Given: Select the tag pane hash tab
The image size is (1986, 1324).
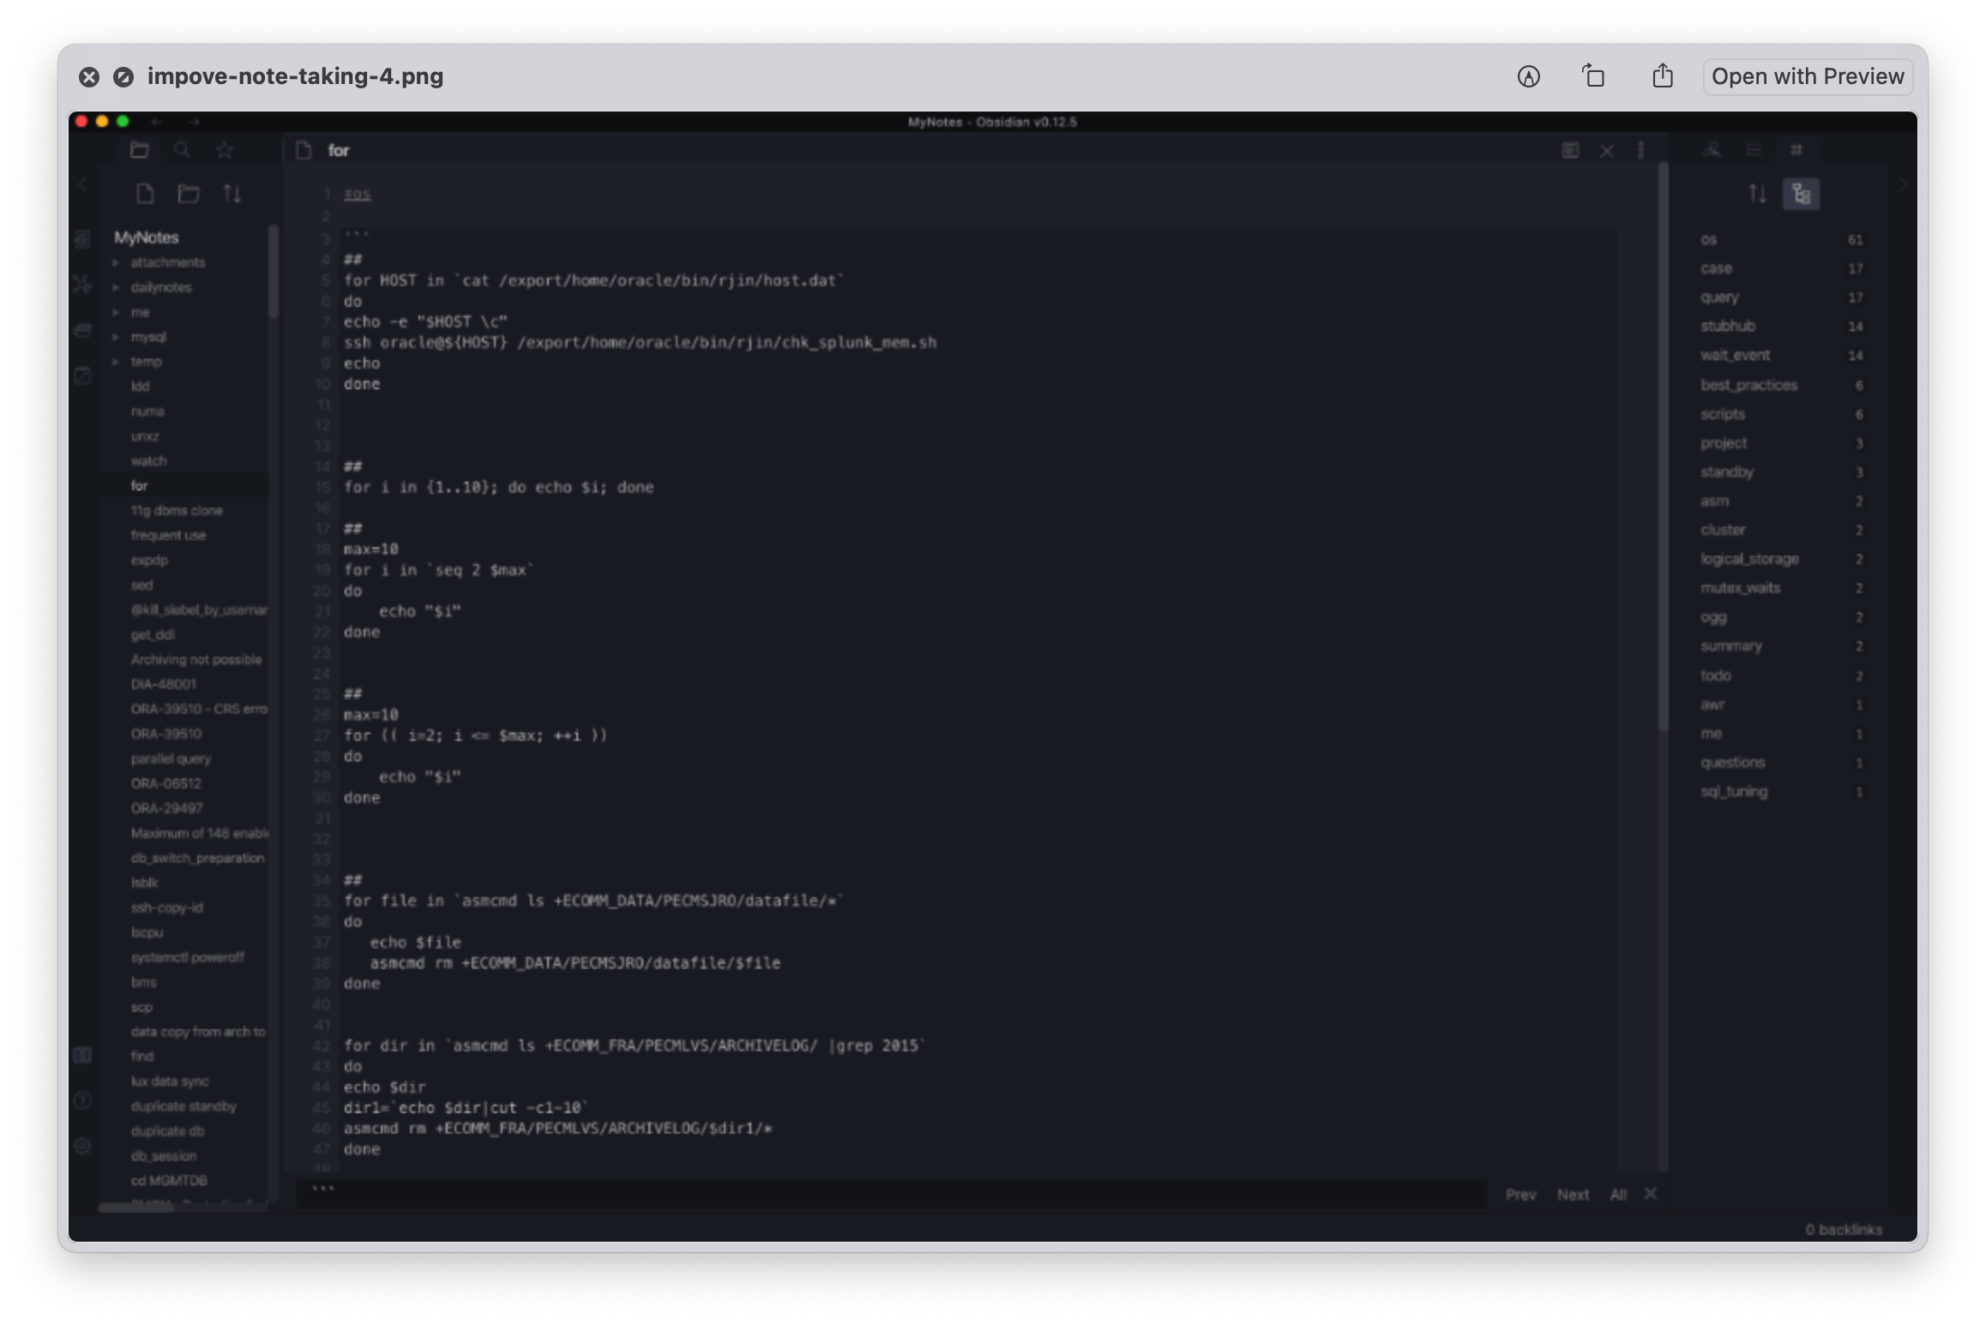Looking at the screenshot, I should coord(1796,150).
